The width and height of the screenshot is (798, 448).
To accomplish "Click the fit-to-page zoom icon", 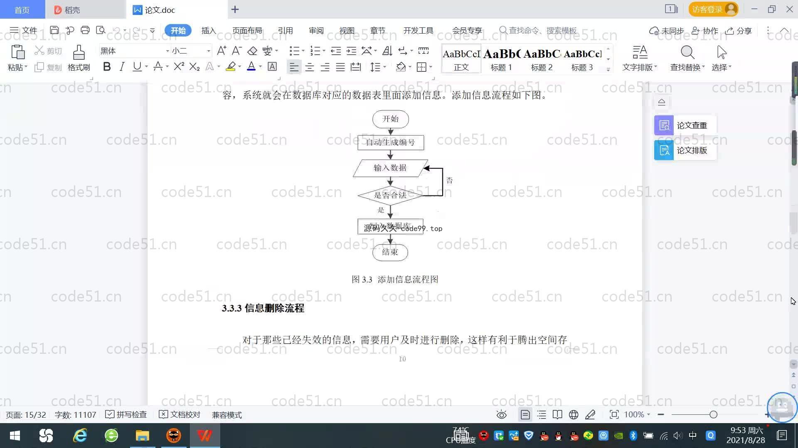I will [614, 415].
